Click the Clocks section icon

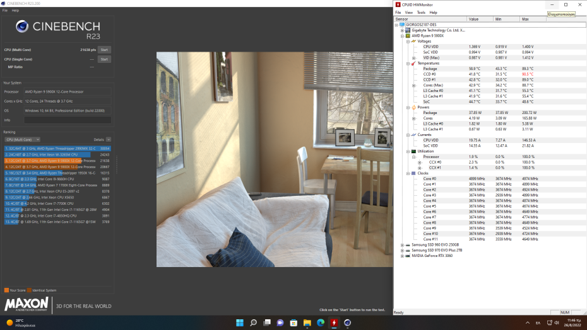click(x=413, y=173)
